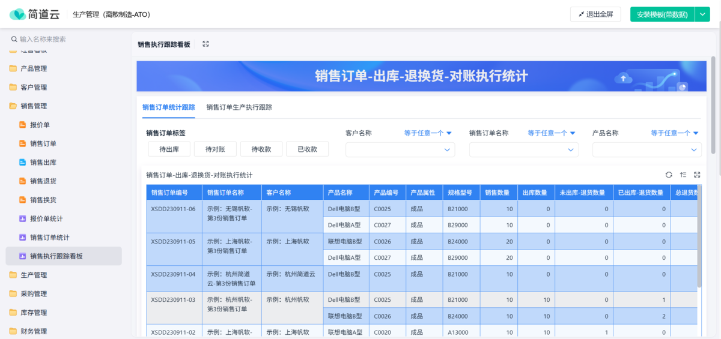Screen dimensions: 721x339
Task: Switch to the 销售订单生产执行跟踪 tab
Action: tap(239, 107)
